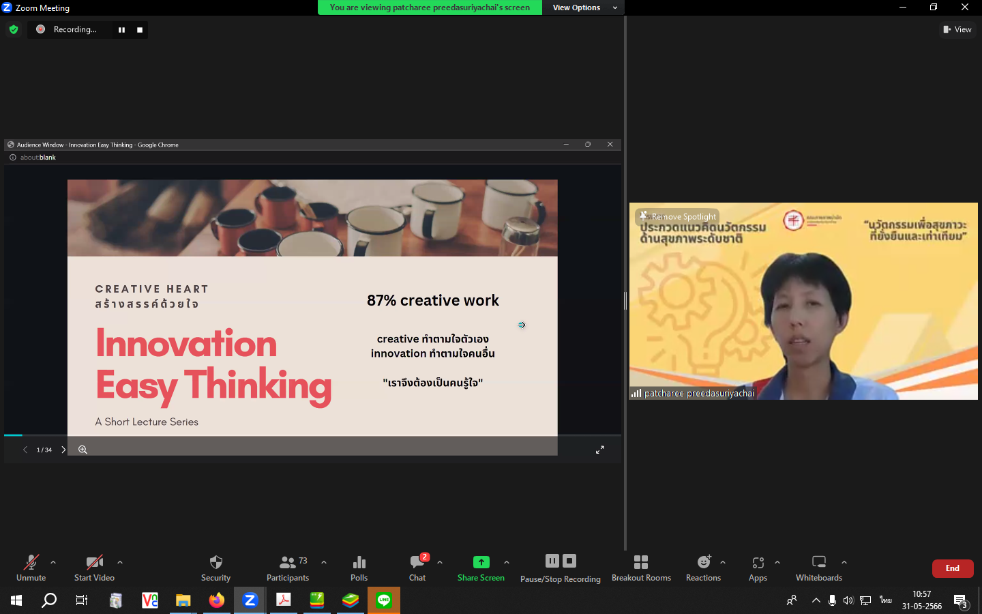The width and height of the screenshot is (982, 614).
Task: Click the green Share Screen icon
Action: (x=481, y=562)
